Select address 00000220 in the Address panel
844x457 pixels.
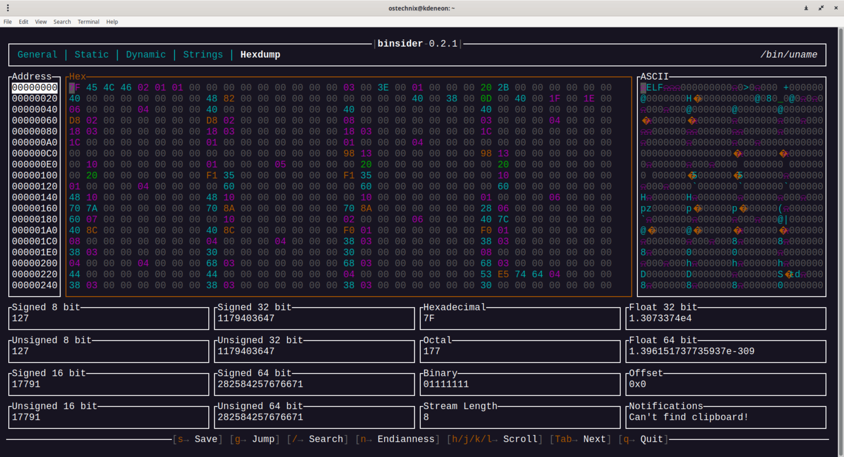click(35, 274)
